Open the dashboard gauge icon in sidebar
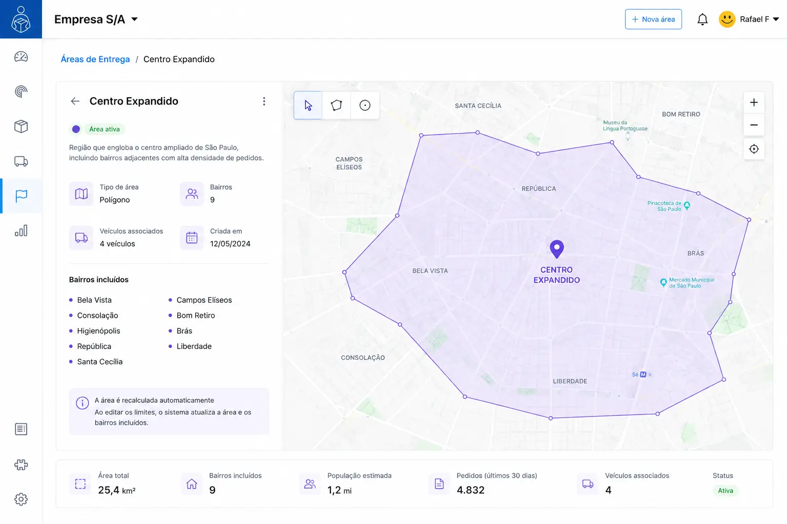Image resolution: width=787 pixels, height=524 pixels. (x=21, y=57)
